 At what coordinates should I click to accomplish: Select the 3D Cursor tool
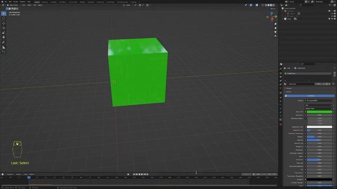(4, 18)
